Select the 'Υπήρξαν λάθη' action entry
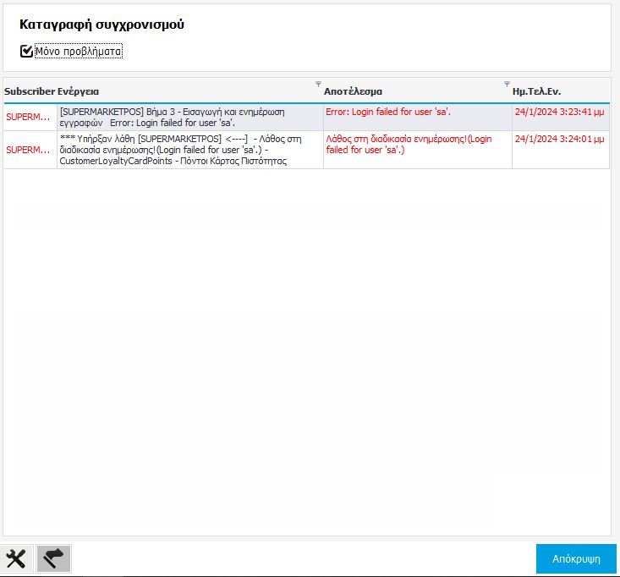 tap(189, 150)
